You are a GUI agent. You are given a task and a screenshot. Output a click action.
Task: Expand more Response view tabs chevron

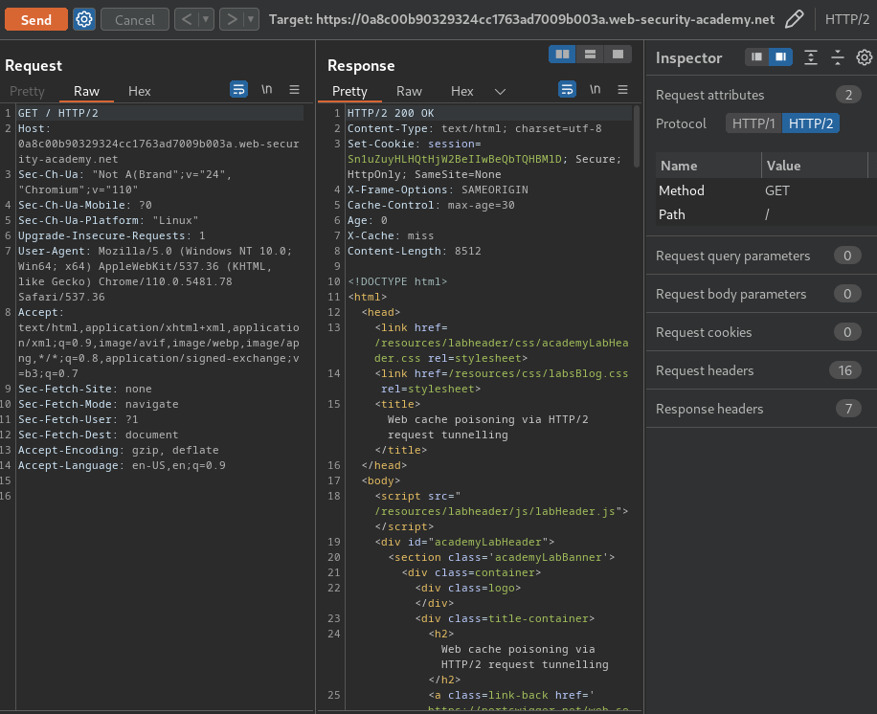(x=500, y=92)
